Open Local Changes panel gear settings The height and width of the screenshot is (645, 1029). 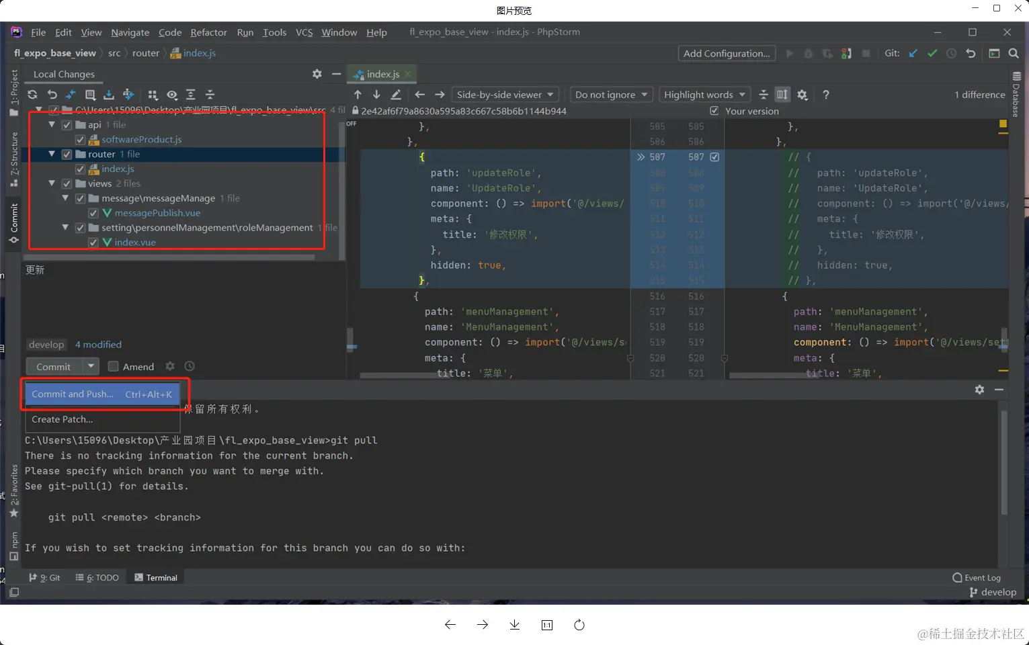click(x=317, y=74)
